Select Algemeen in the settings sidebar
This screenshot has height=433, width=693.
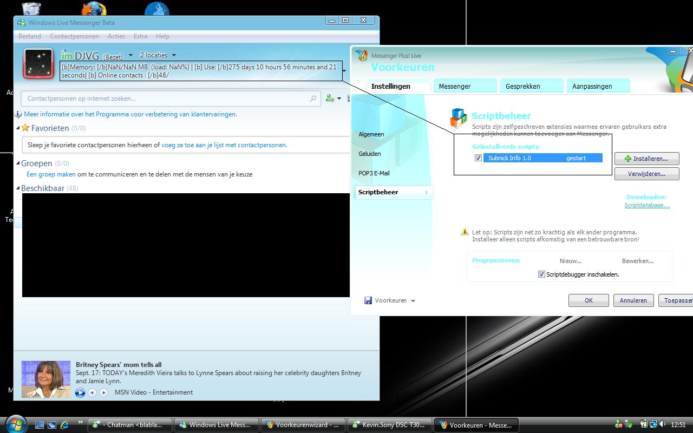[x=371, y=134]
